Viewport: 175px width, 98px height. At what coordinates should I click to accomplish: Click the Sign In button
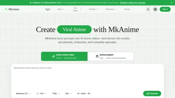[x=165, y=9]
